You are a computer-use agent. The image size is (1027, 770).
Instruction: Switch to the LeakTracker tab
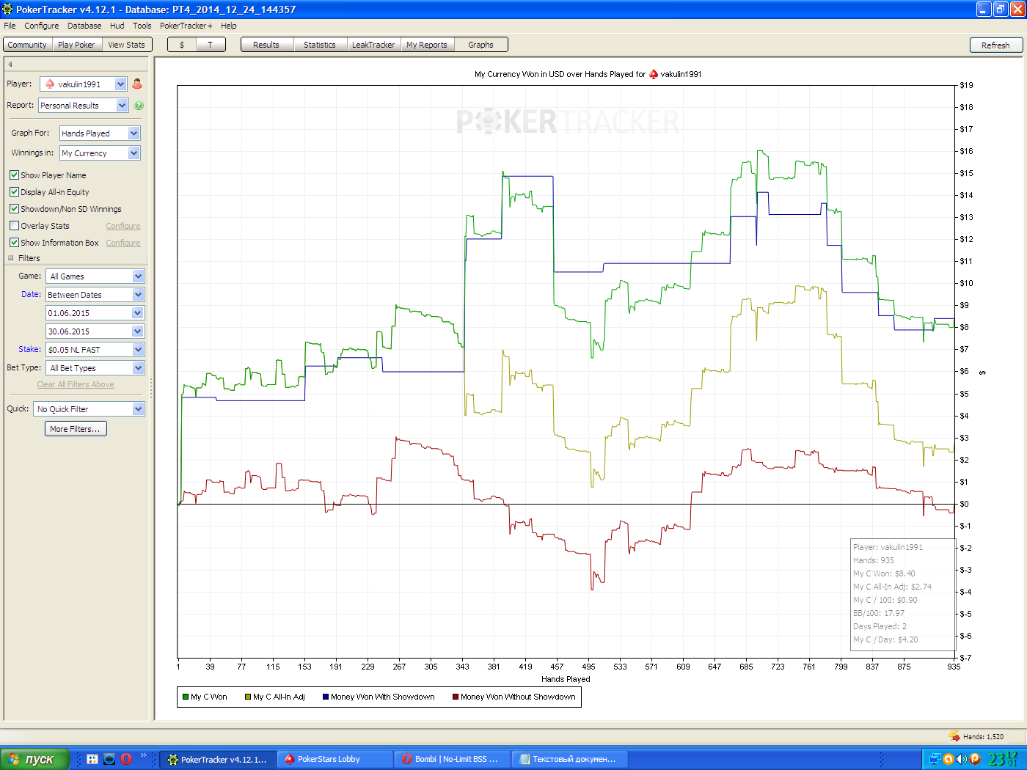373,45
